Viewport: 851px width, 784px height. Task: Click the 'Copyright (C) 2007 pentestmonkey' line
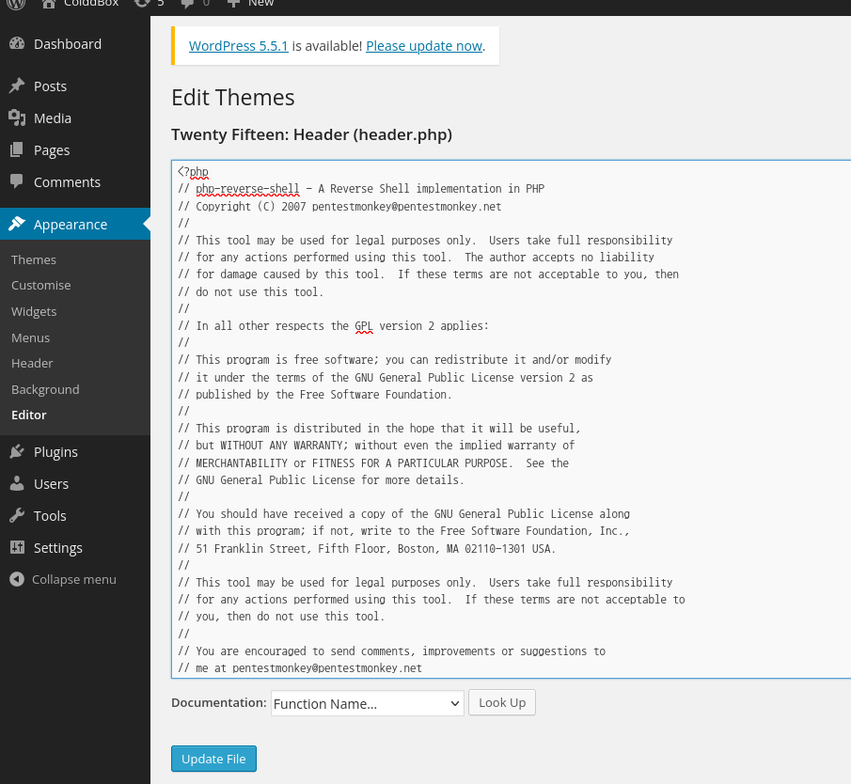tap(339, 206)
